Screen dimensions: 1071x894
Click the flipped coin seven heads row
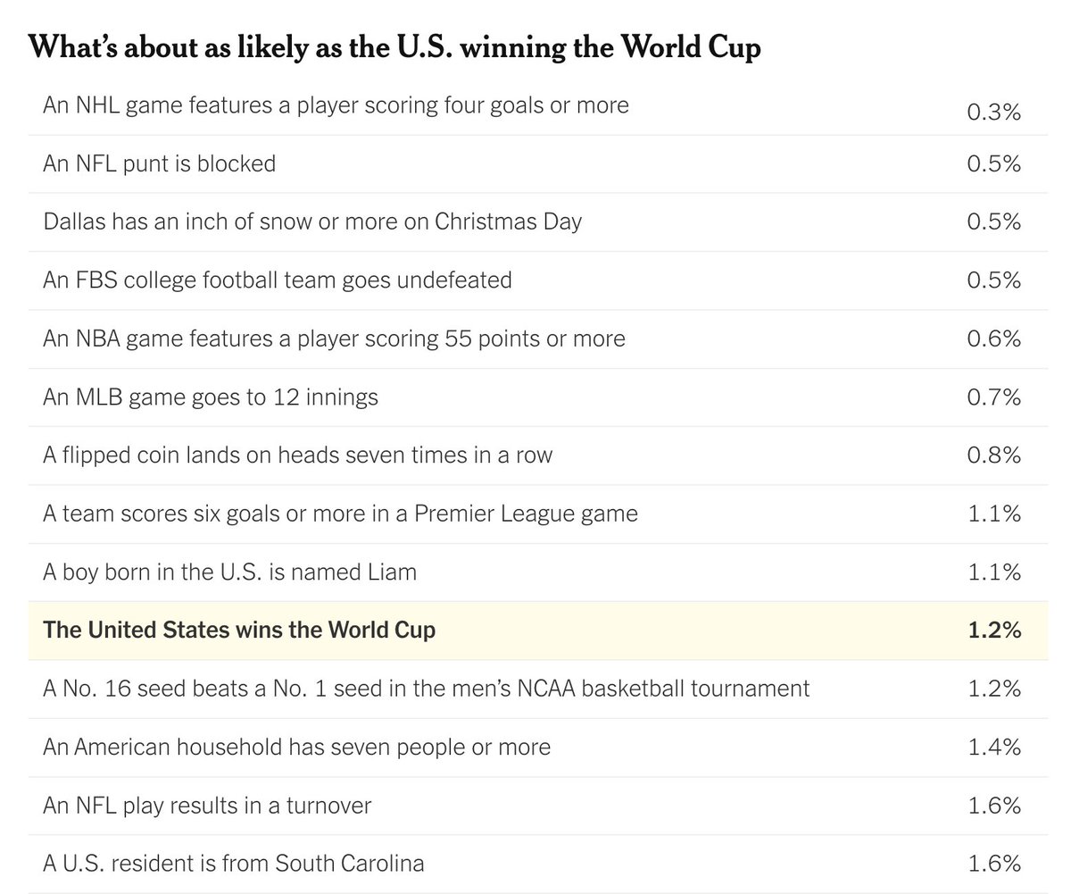[x=538, y=455]
